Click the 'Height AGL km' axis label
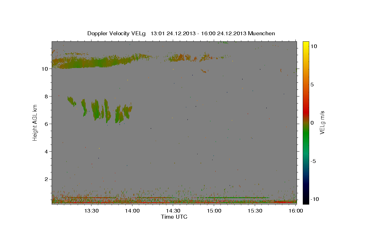This screenshot has height=245, width=367. point(35,123)
